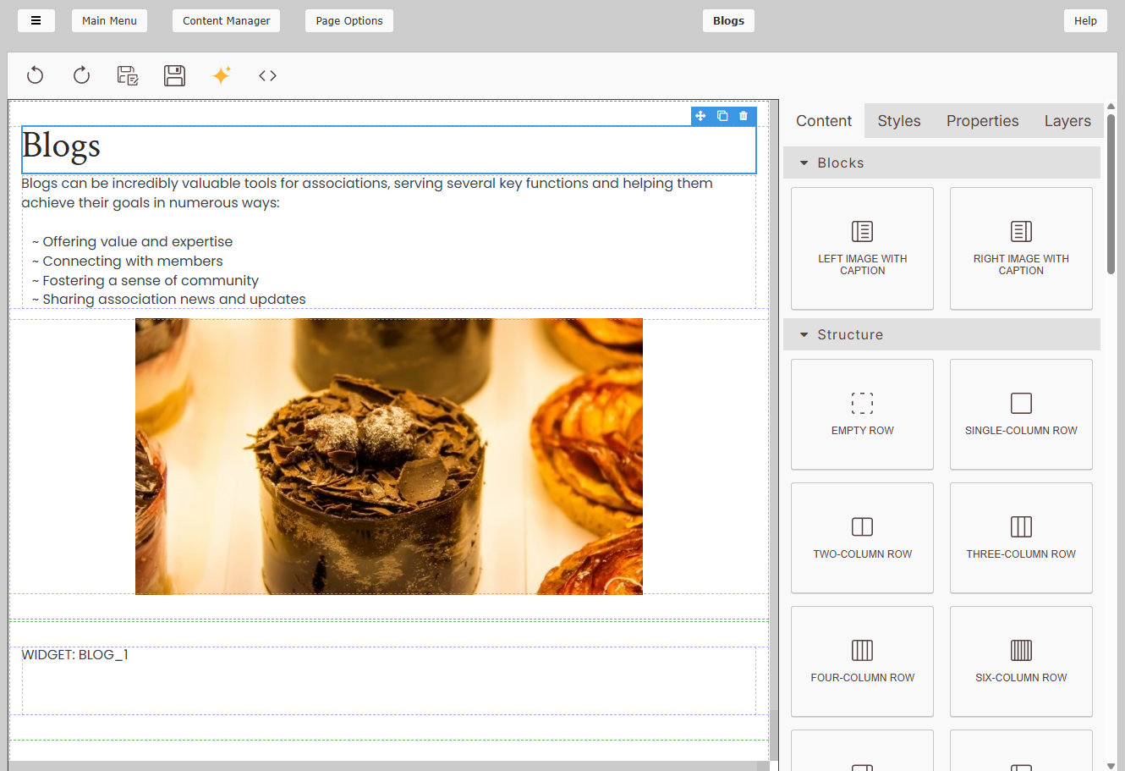Click the line '~ Connecting with members'

pos(128,261)
